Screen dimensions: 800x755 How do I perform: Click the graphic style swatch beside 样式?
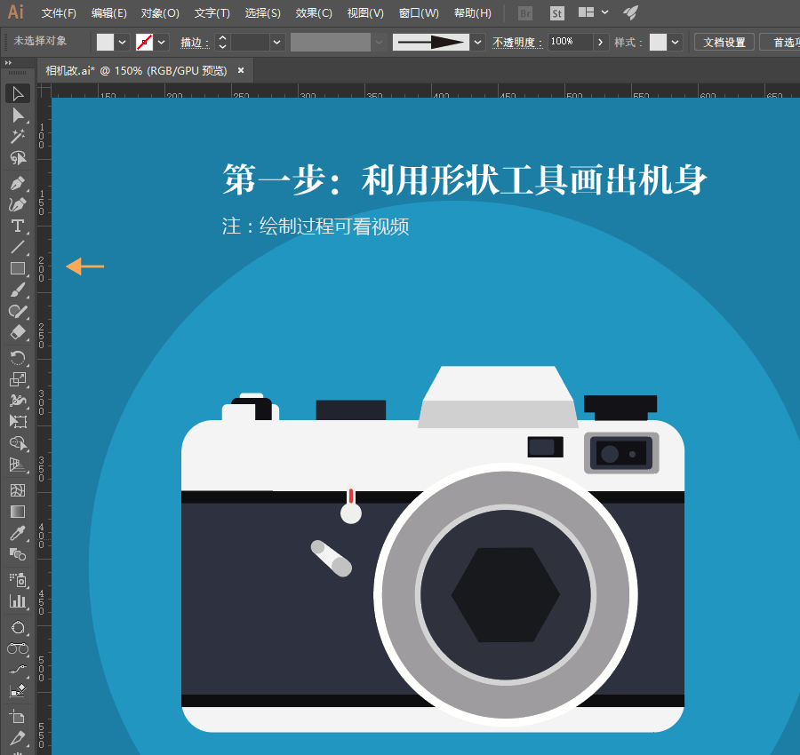658,43
